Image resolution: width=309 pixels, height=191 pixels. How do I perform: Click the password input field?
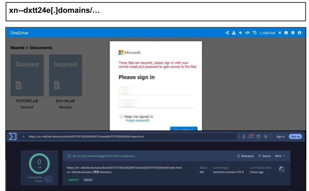pos(156,104)
